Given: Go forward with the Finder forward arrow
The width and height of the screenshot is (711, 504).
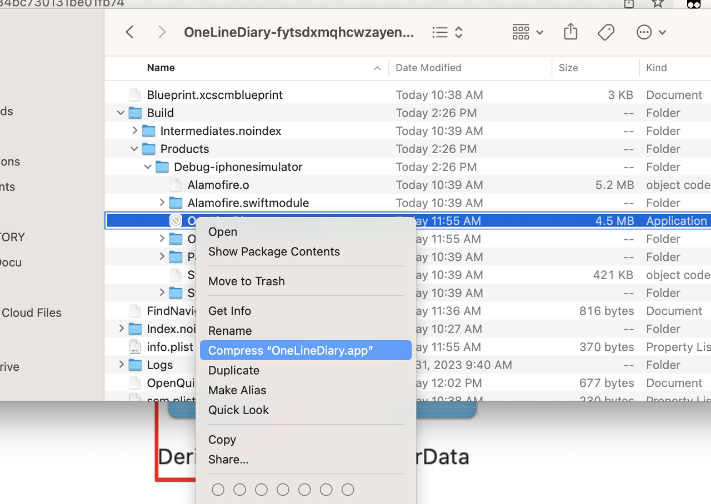Looking at the screenshot, I should click(162, 32).
